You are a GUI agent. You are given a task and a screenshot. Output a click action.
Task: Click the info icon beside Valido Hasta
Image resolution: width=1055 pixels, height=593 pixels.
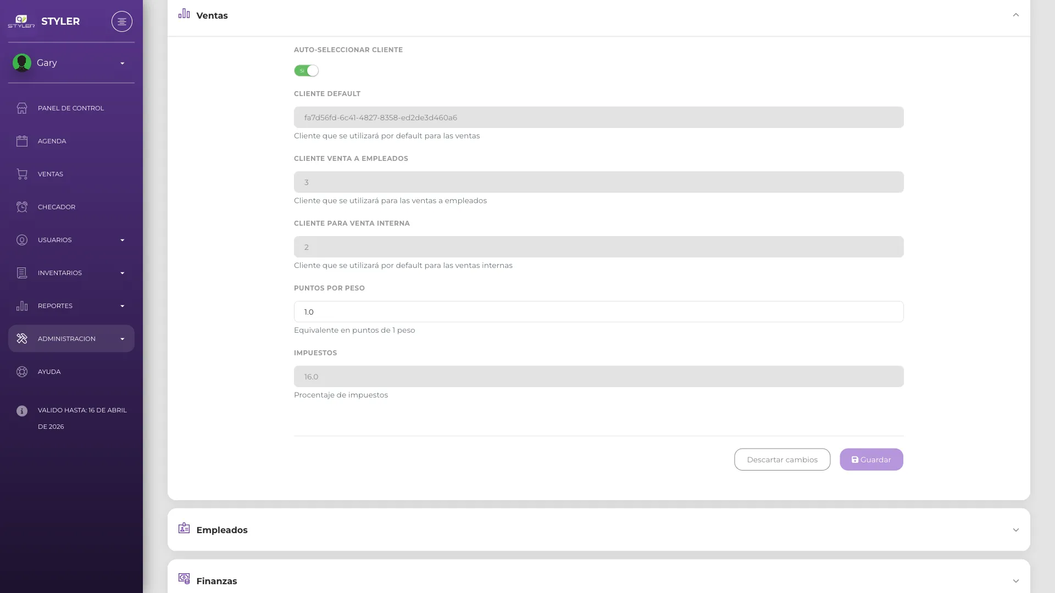point(22,411)
